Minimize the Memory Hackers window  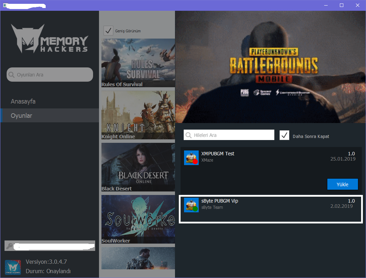[326, 5]
